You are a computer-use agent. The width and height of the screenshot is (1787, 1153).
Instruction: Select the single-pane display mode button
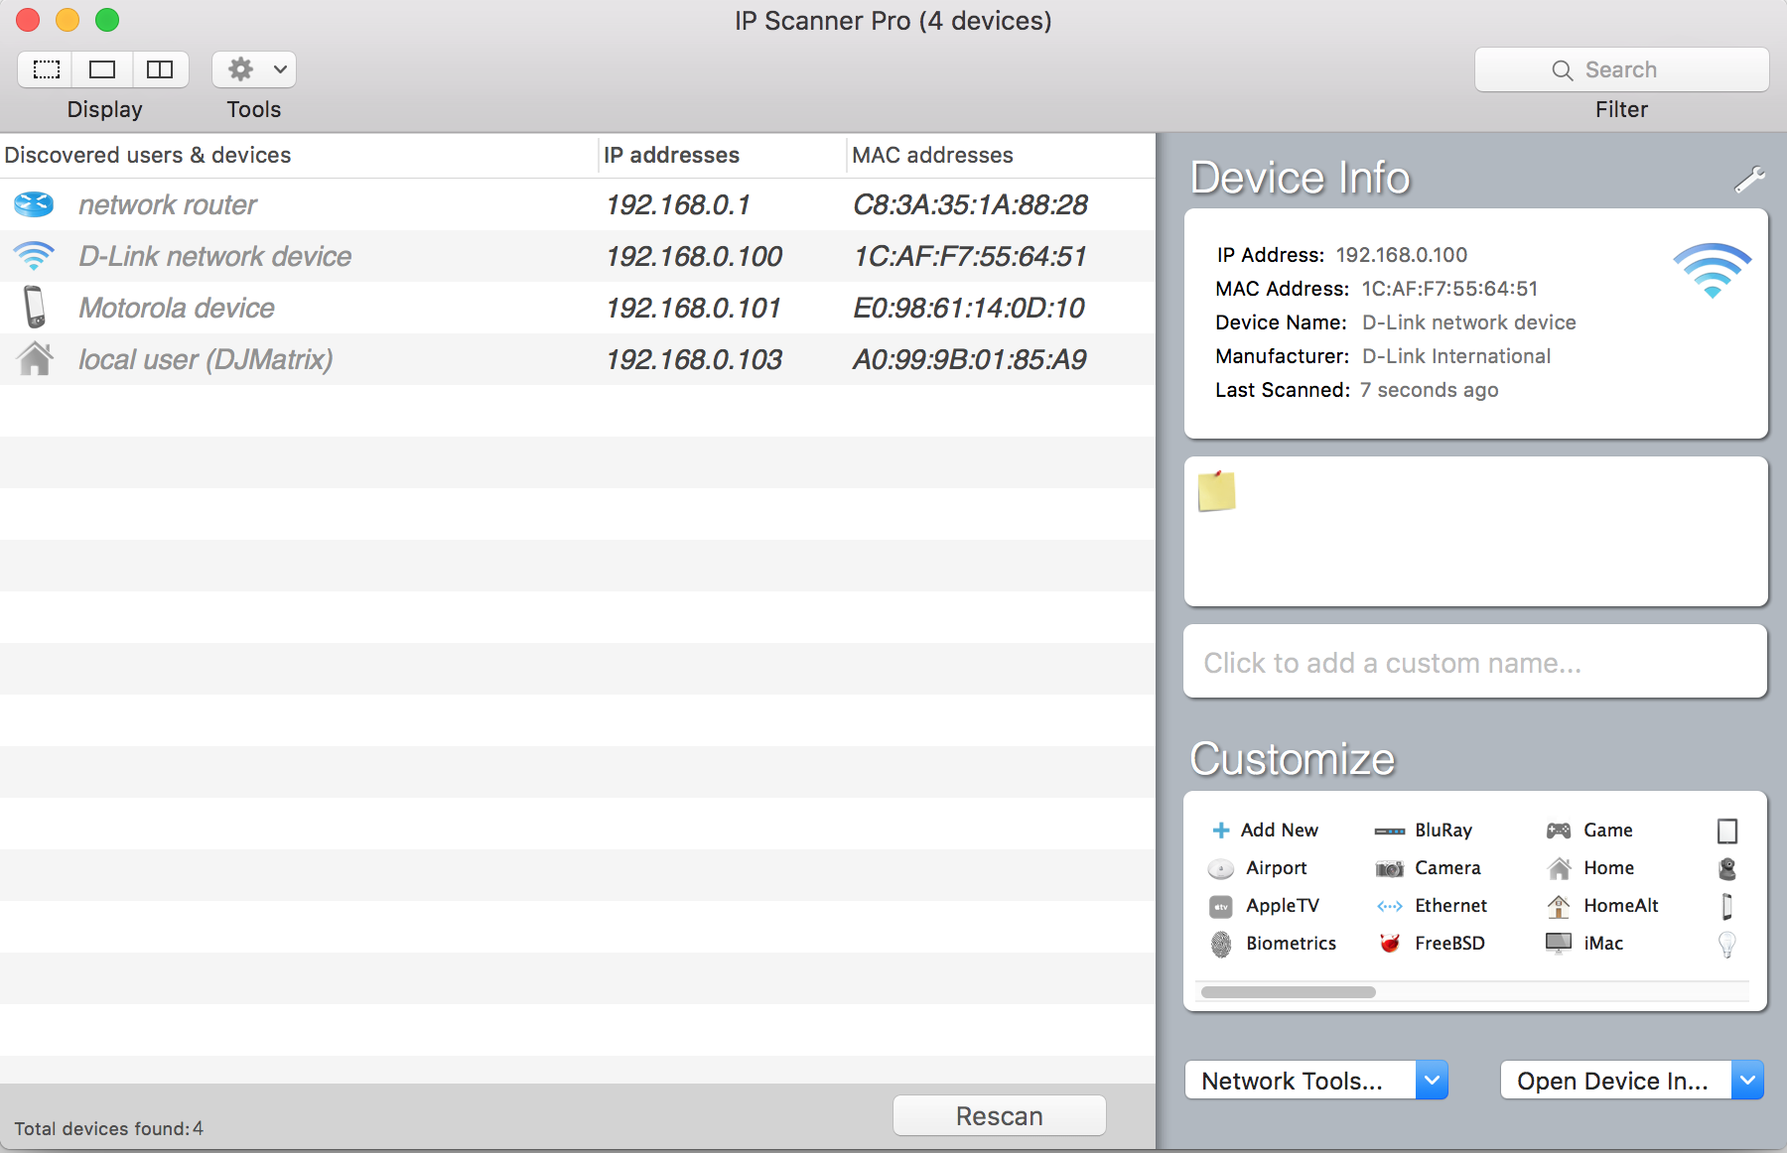[x=102, y=69]
